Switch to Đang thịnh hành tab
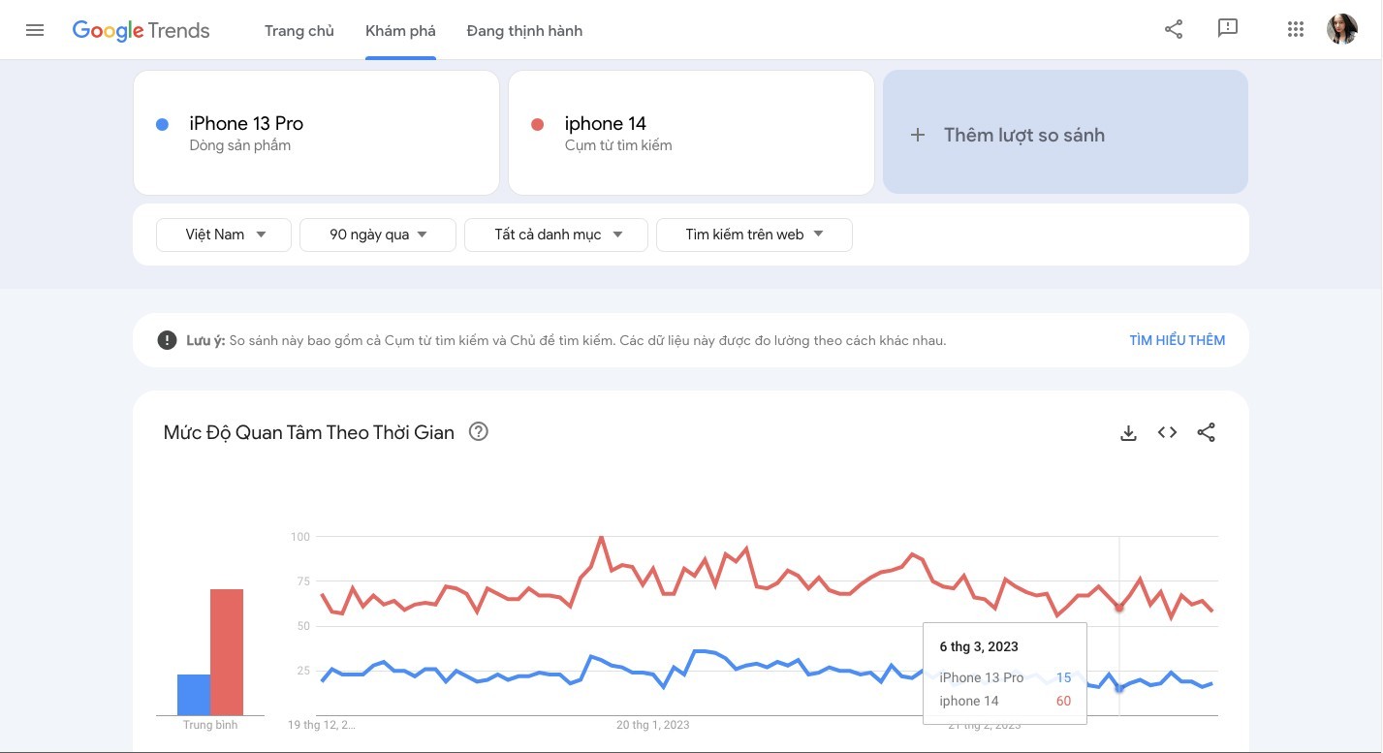 [524, 31]
